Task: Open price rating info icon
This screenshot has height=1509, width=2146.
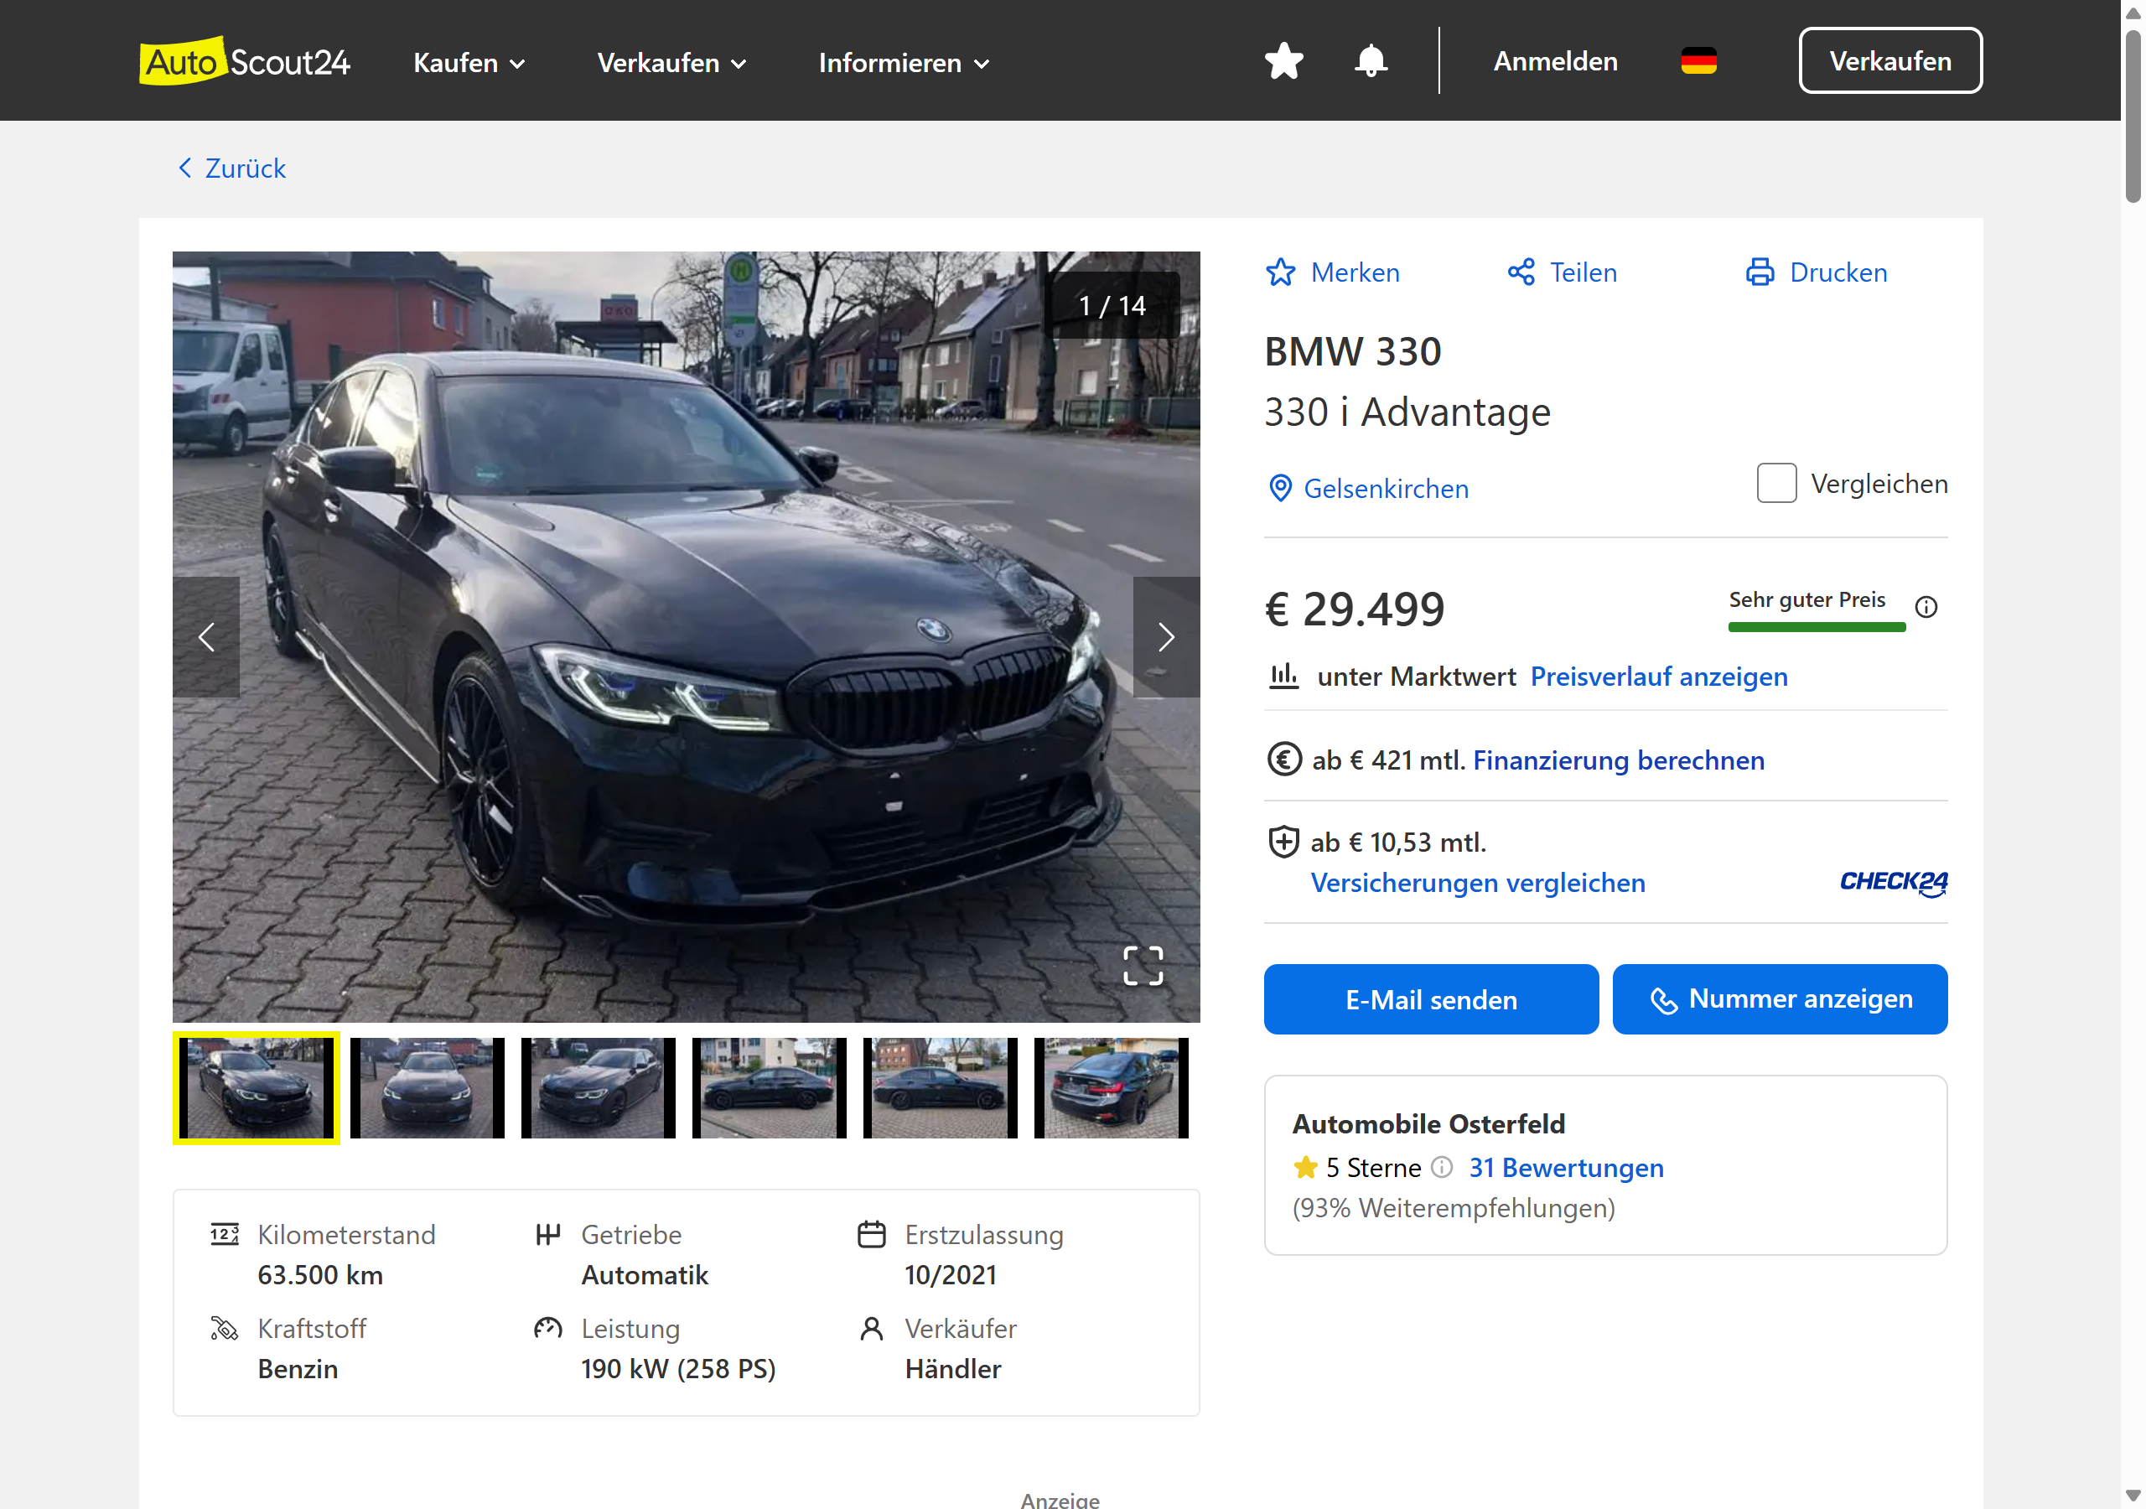Action: [x=1926, y=607]
